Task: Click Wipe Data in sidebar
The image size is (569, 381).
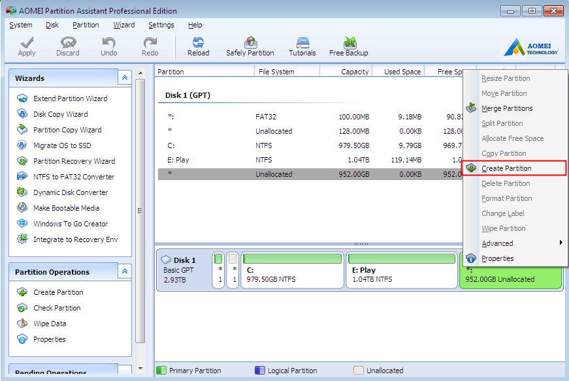Action: click(x=50, y=324)
